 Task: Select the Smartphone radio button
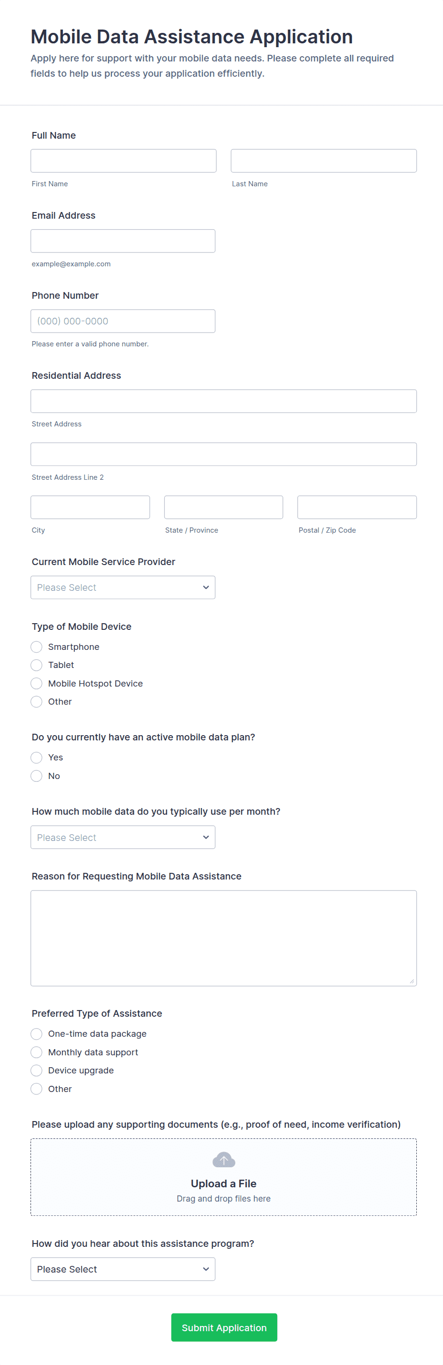tap(37, 647)
